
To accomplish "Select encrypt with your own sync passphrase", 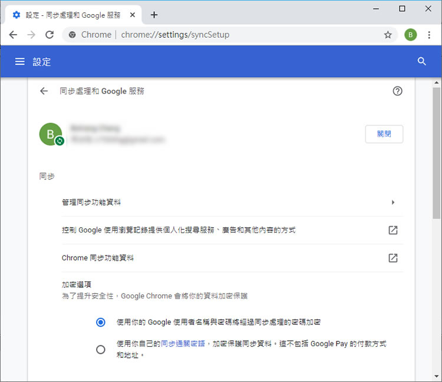I will pyautogui.click(x=101, y=350).
